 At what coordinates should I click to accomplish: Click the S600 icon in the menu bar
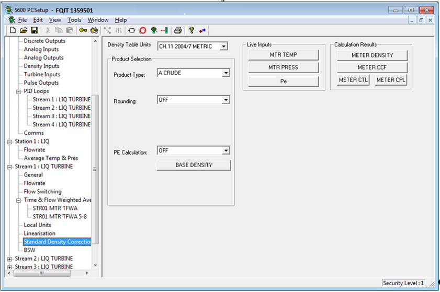point(11,20)
